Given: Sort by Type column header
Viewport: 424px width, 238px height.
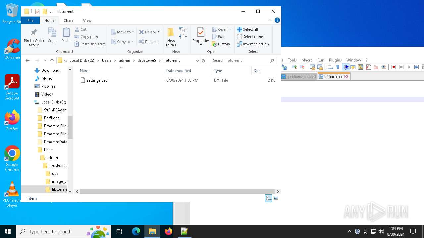Looking at the screenshot, I should point(232,71).
